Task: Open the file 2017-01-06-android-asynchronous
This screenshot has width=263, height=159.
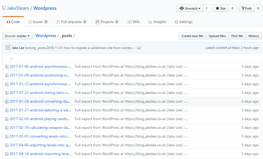Action: tap(40, 66)
